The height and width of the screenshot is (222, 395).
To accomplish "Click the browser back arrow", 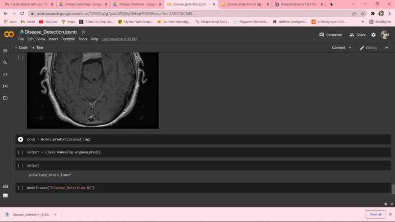I will [5, 13].
